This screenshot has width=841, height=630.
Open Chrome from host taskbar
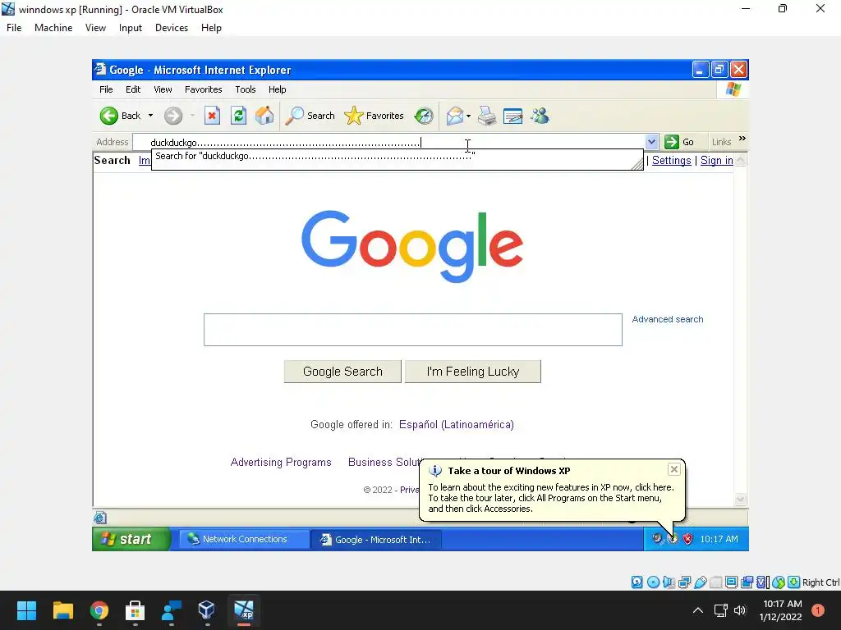point(99,610)
